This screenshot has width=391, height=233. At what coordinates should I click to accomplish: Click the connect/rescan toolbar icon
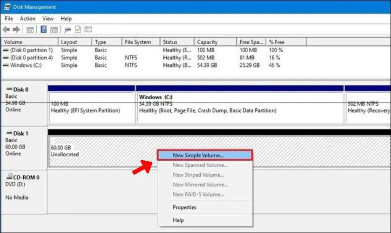(x=67, y=30)
